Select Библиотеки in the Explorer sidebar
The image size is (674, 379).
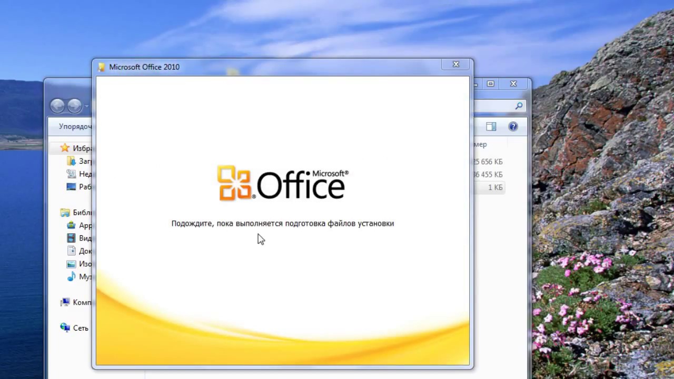(x=76, y=213)
